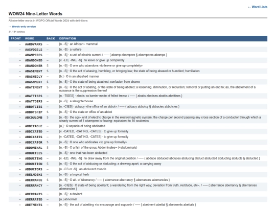Image resolution: width=276 pixels, height=207 pixels.
Task: Select the word ABDUCTION
Action: coord(34,164)
